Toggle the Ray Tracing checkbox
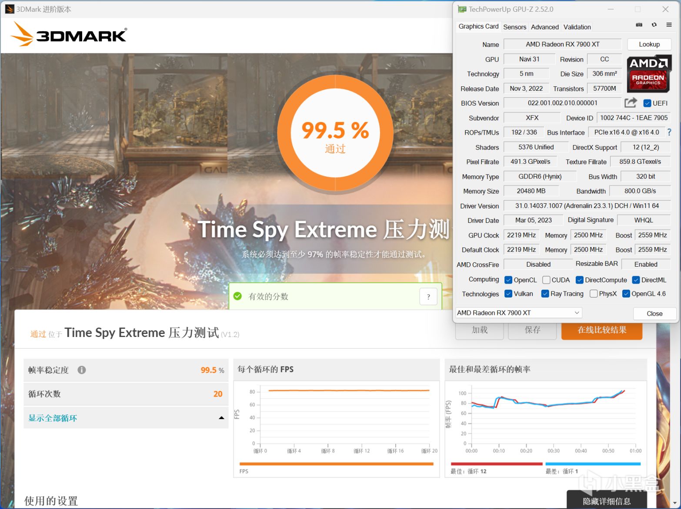The width and height of the screenshot is (681, 509). (545, 294)
